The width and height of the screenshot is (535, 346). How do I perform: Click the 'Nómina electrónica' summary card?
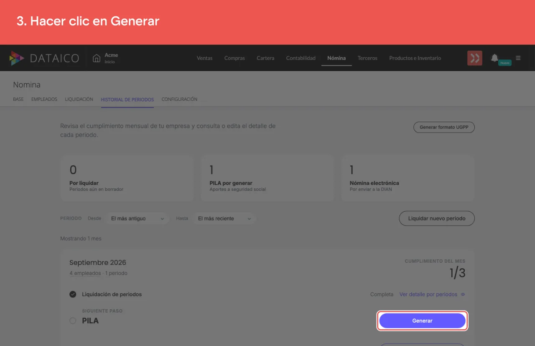[408, 179]
